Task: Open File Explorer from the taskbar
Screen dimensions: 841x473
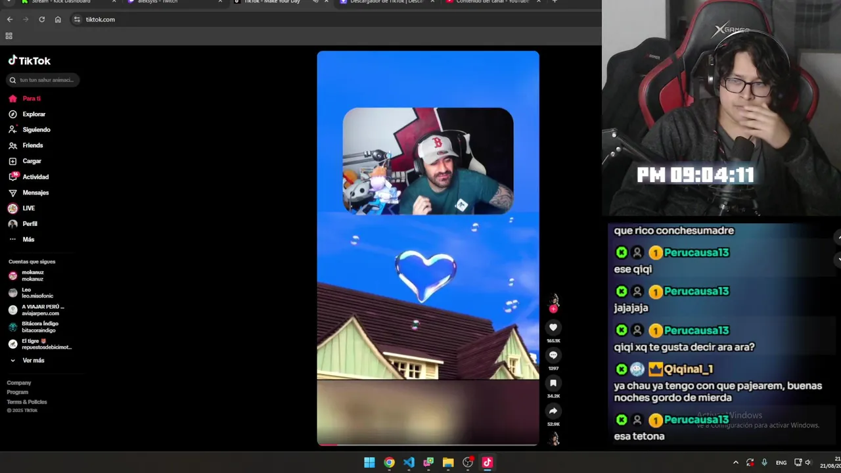Action: [x=448, y=462]
